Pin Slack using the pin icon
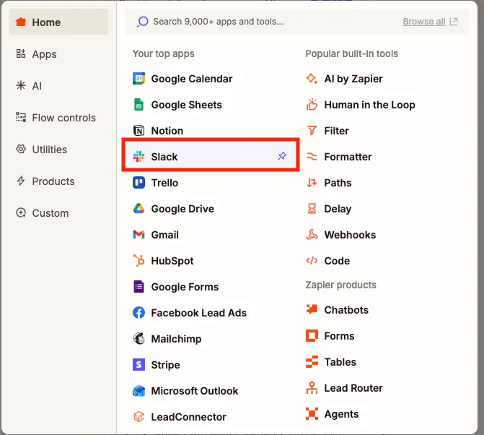Screen dimensions: 484x435 pos(282,156)
